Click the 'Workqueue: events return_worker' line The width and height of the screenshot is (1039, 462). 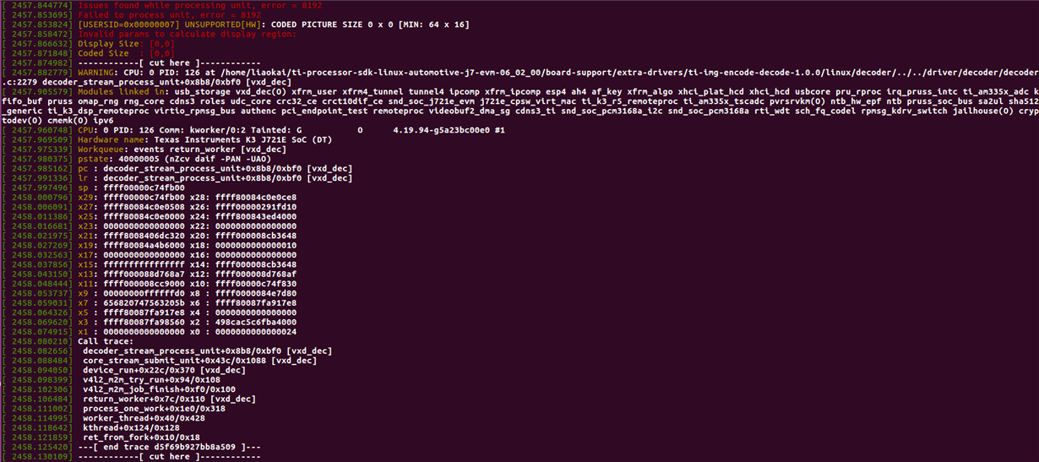(171, 149)
